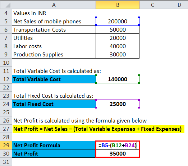Click 'Total Variable Cost is calculated as:' text
188x166 pixels.
pos(57,71)
